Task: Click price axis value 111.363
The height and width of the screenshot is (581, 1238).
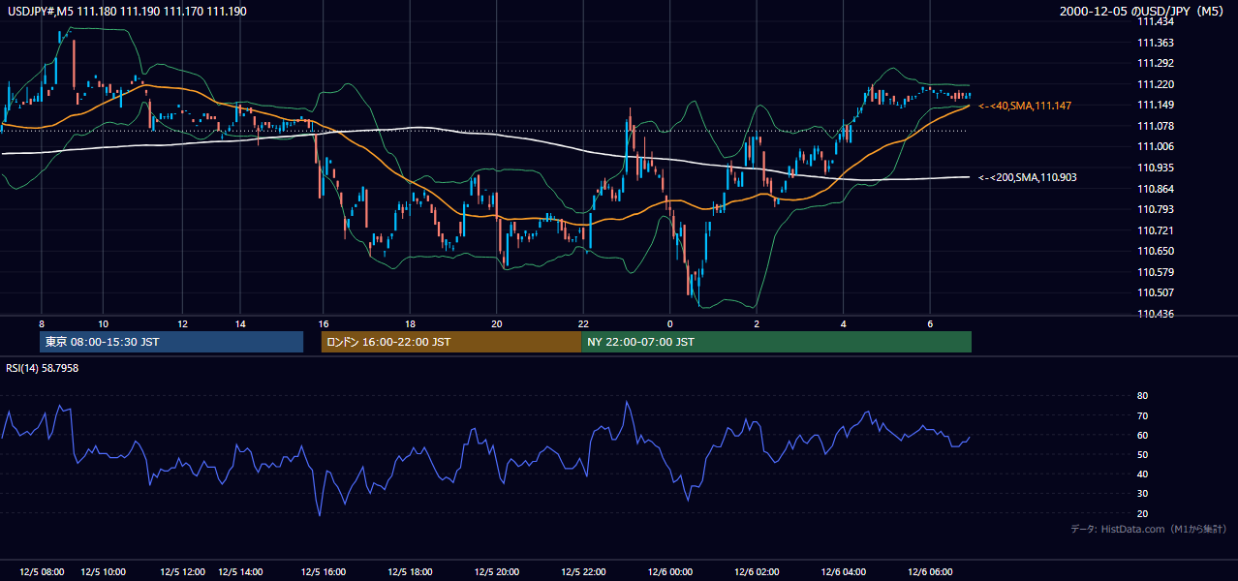Action: click(1154, 43)
